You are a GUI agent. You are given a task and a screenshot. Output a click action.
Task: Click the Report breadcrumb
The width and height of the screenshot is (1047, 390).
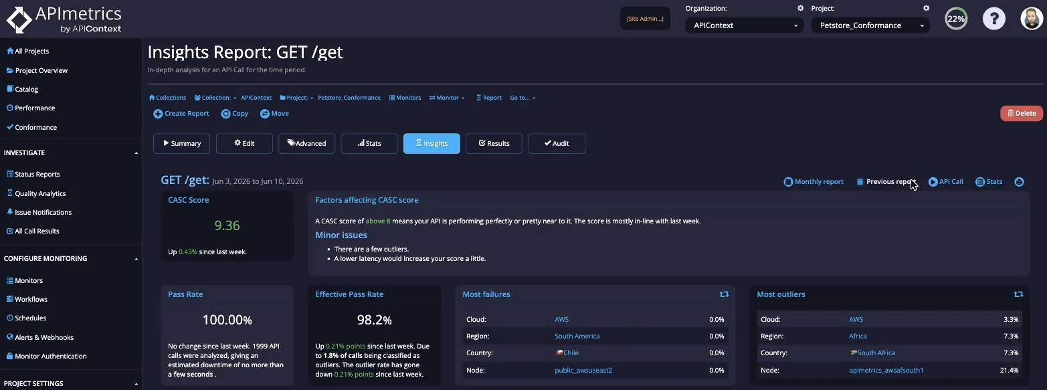point(489,98)
